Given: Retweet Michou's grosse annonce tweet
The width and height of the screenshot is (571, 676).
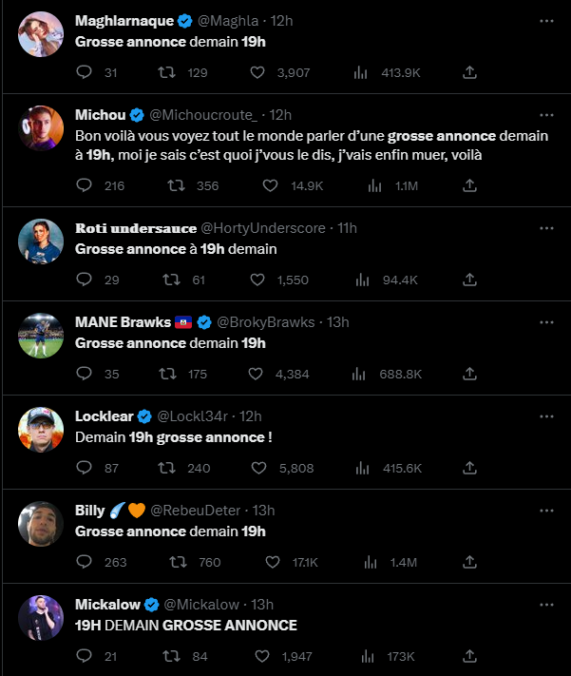Looking at the screenshot, I should click(x=176, y=185).
